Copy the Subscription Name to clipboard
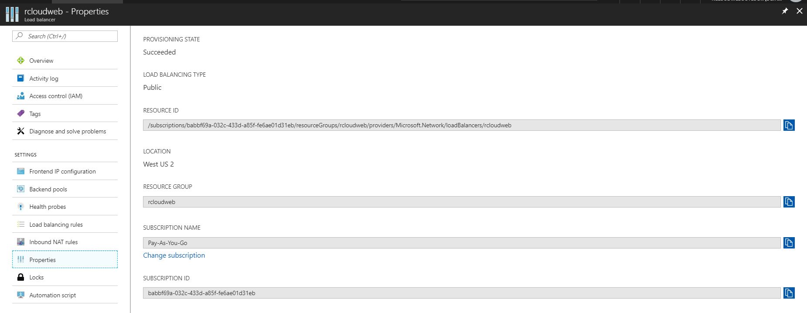 (x=789, y=243)
